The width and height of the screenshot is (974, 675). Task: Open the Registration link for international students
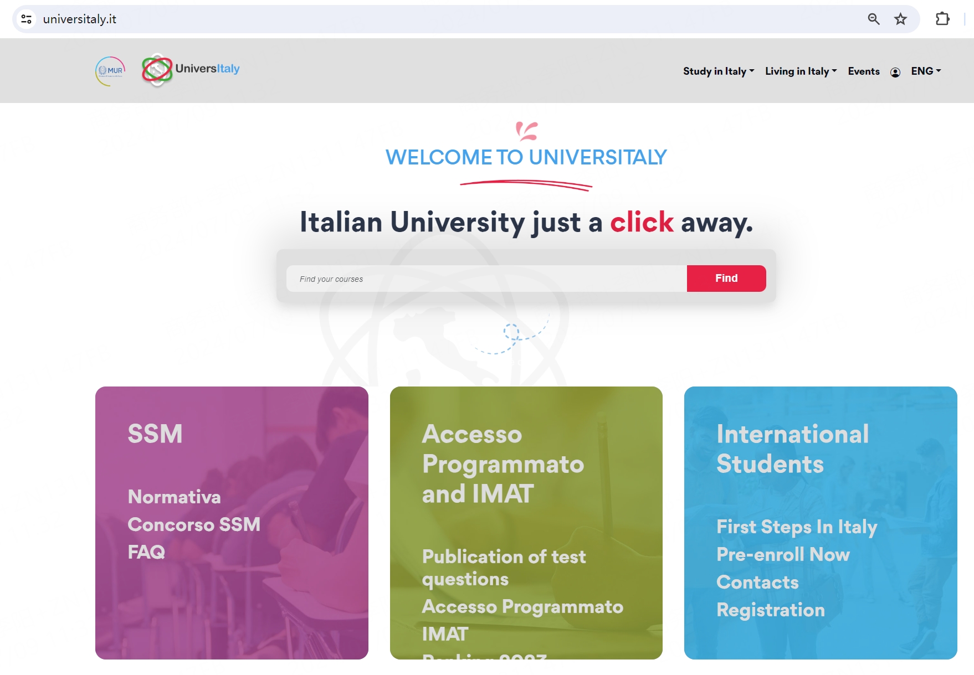coord(770,610)
